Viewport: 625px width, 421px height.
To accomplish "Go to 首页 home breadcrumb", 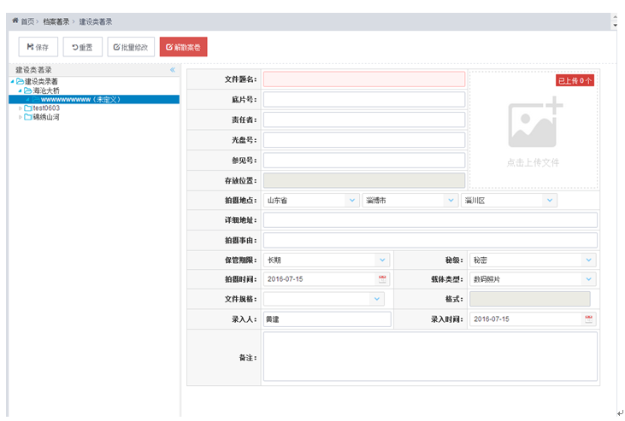I will (27, 21).
